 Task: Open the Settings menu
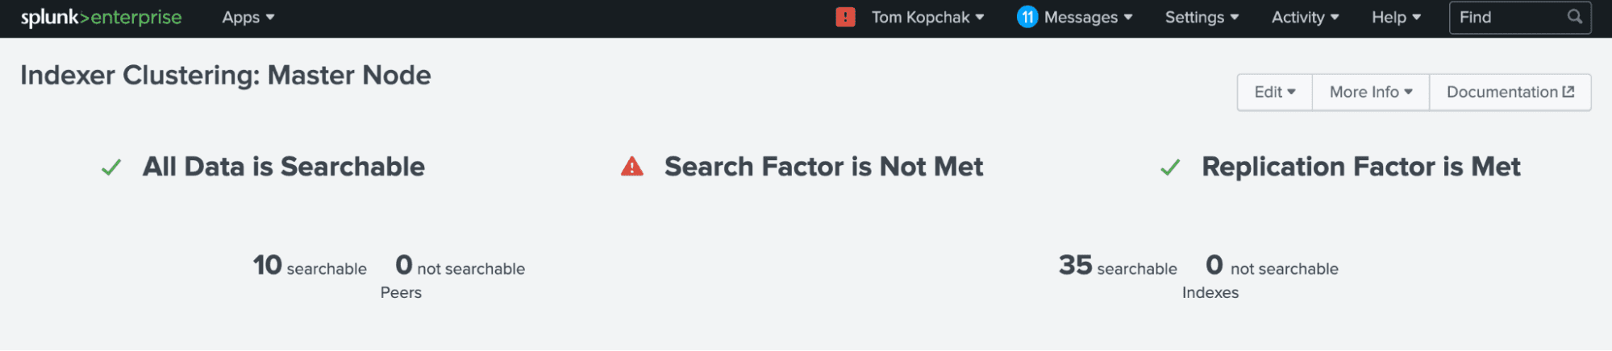click(x=1202, y=18)
